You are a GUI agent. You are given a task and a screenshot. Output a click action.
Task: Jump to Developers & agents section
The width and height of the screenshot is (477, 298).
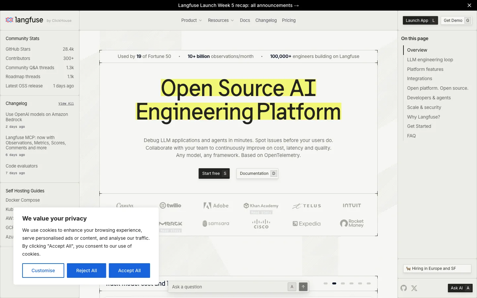pyautogui.click(x=429, y=98)
